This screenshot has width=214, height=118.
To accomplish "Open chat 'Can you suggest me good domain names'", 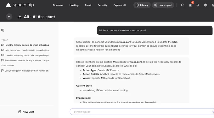I will click(x=25, y=71).
